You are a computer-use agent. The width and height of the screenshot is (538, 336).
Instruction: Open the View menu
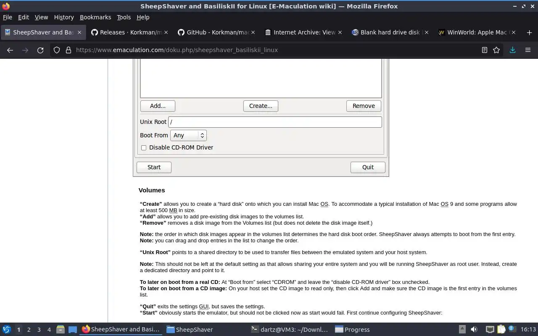[x=41, y=17]
